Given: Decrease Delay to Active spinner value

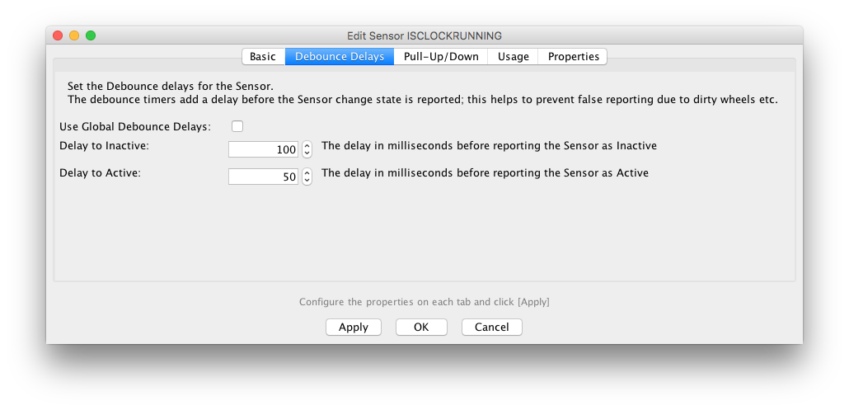Looking at the screenshot, I should tap(307, 181).
